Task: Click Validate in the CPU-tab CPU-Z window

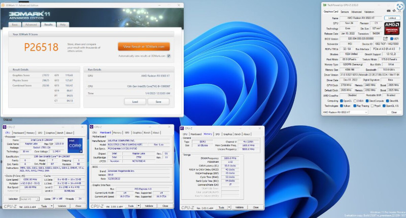Action: click(x=62, y=206)
